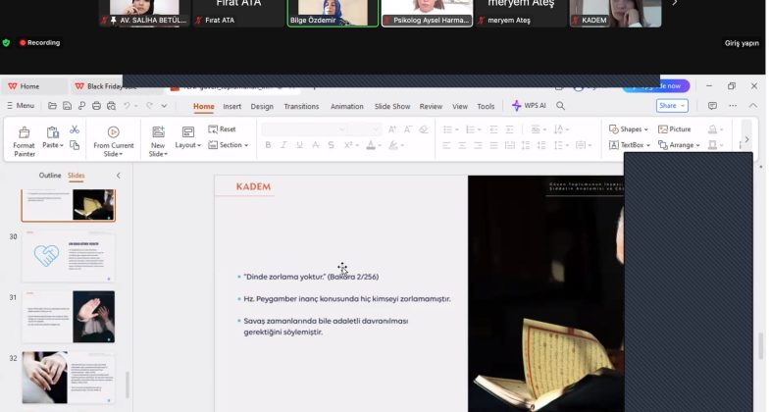The width and height of the screenshot is (770, 412).
Task: Click the Share button
Action: pos(672,106)
